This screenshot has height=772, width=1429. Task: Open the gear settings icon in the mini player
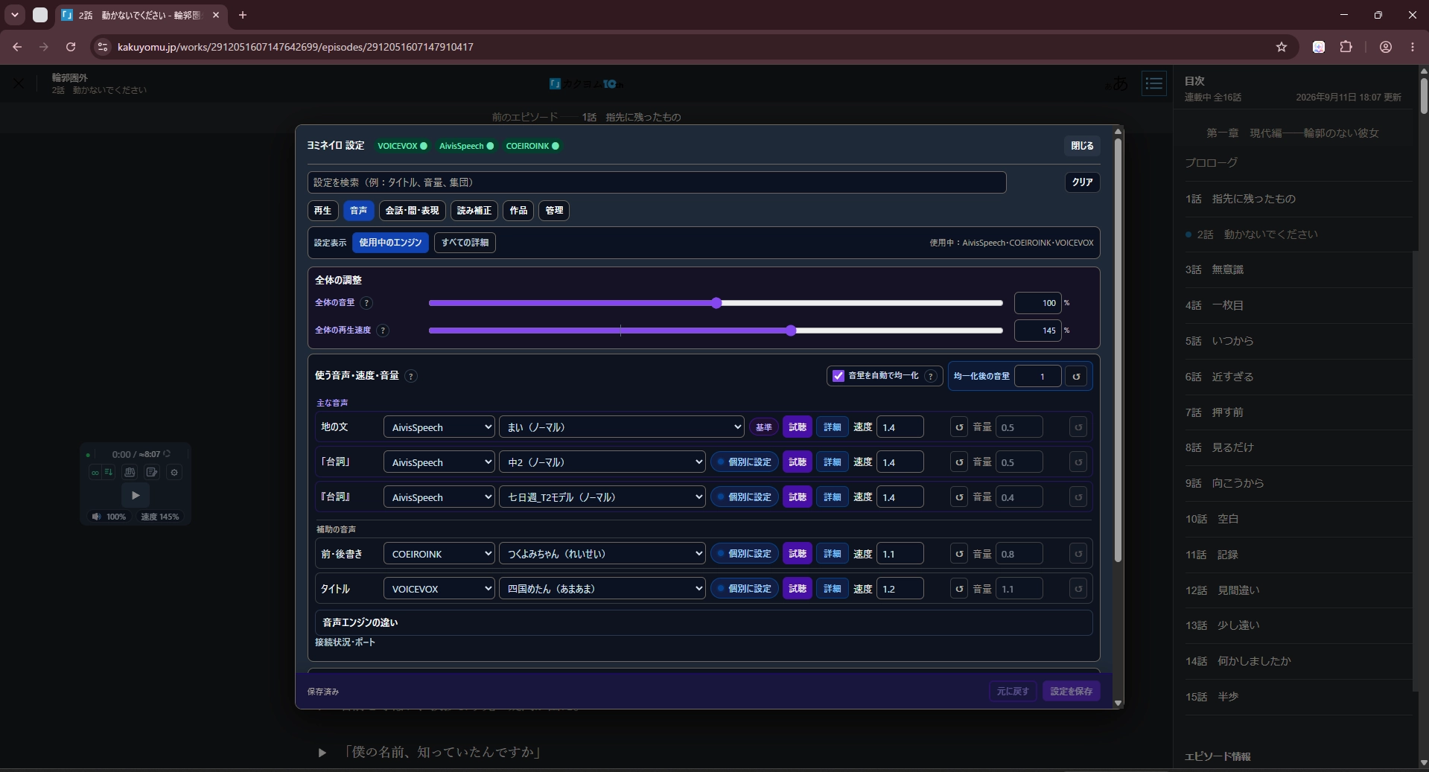174,473
